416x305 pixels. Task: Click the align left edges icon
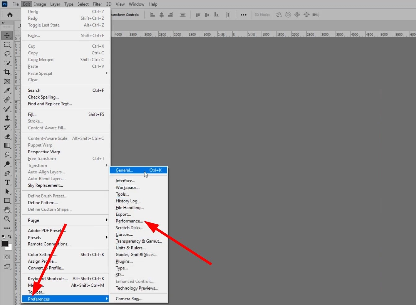tap(152, 15)
